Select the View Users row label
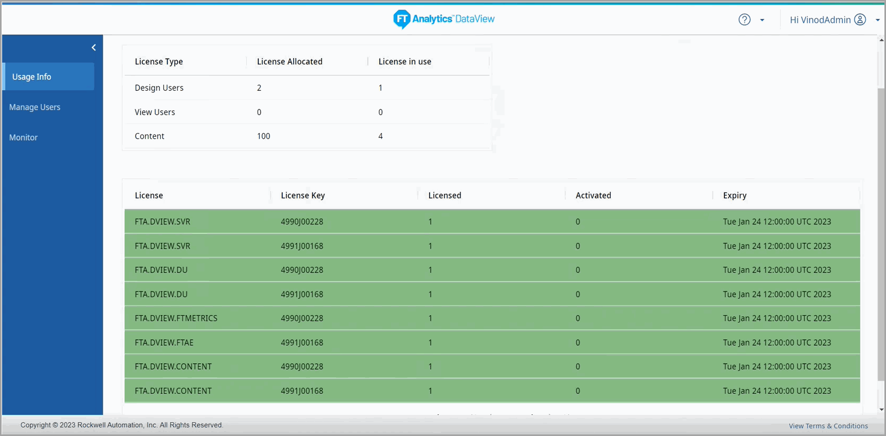886x436 pixels. tap(155, 112)
